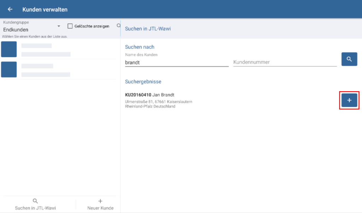The image size is (362, 213).
Task: Enable the Gelöschte anzeigen checkbox
Action: (x=70, y=26)
